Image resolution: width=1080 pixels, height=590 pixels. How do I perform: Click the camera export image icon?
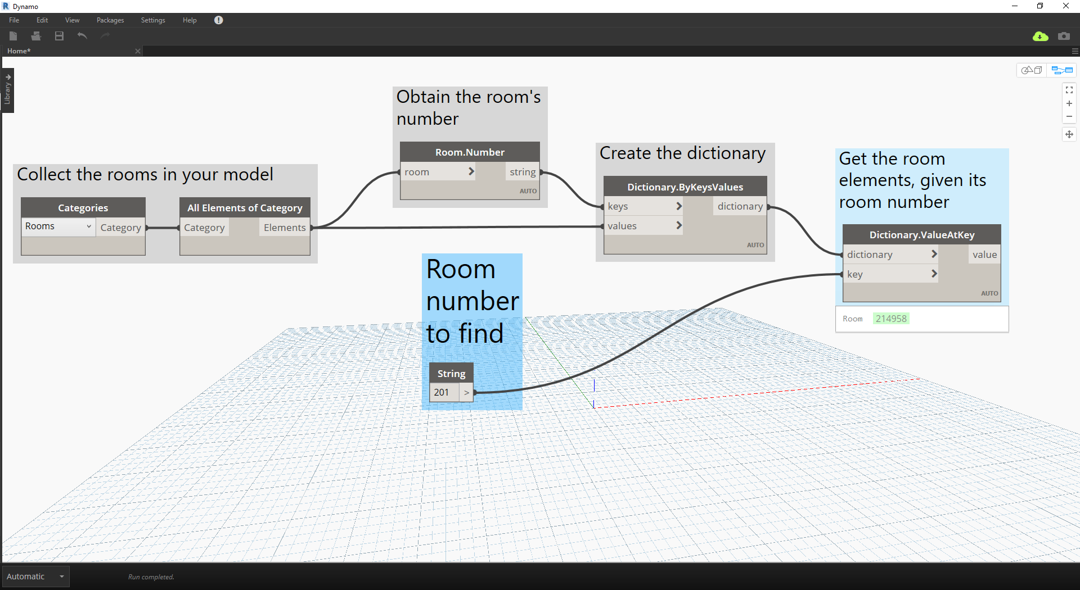tap(1064, 37)
